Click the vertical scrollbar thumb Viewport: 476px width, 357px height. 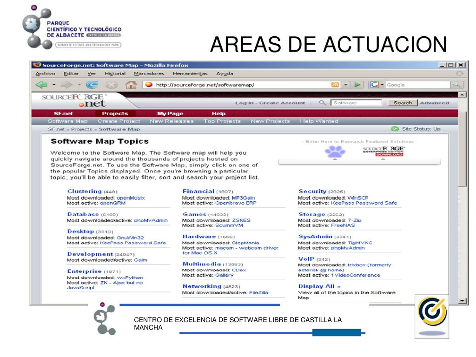[x=462, y=149]
